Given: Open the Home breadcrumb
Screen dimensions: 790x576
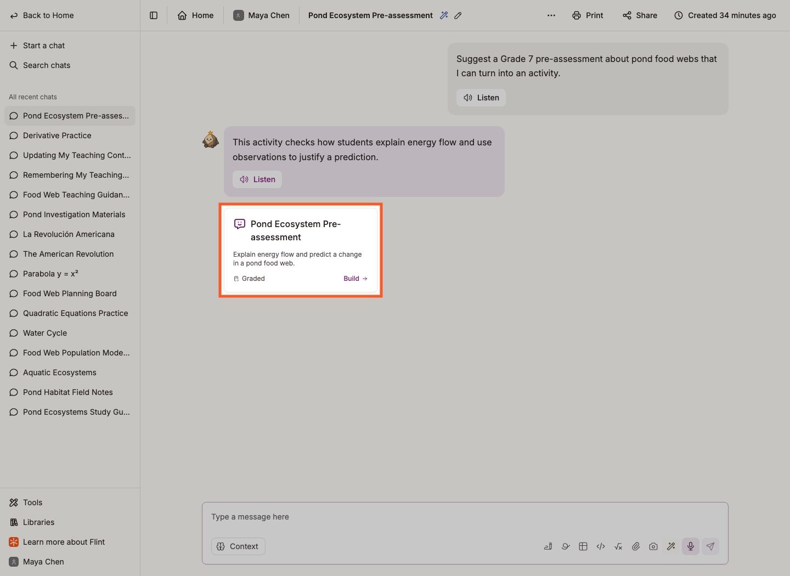Looking at the screenshot, I should (x=195, y=15).
